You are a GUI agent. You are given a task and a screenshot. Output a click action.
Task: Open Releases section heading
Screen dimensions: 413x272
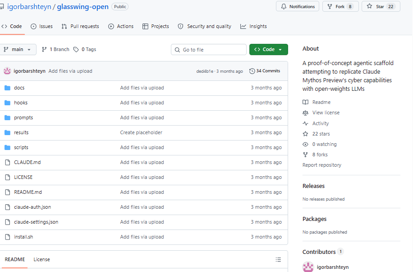pyautogui.click(x=313, y=186)
